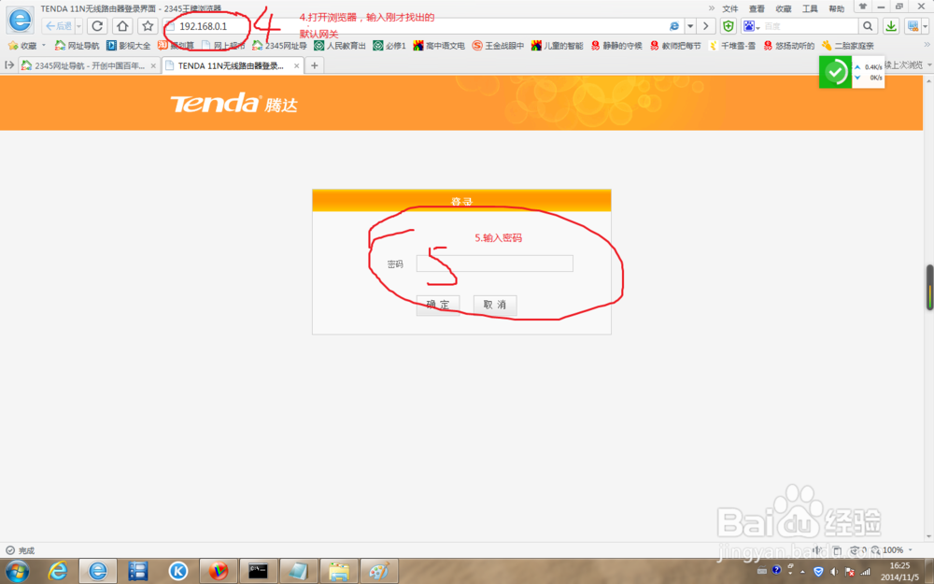Image resolution: width=934 pixels, height=584 pixels.
Task: Open the 网址导航 bookmark
Action: click(x=77, y=45)
